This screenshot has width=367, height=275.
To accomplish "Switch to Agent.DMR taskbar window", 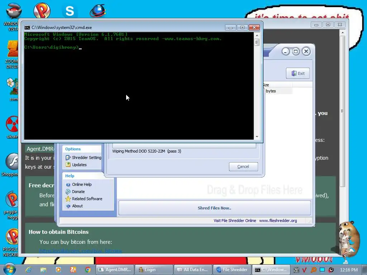I will point(115,270).
